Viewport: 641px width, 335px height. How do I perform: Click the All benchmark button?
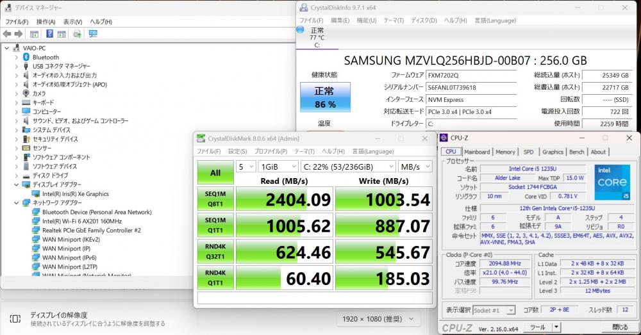(215, 172)
